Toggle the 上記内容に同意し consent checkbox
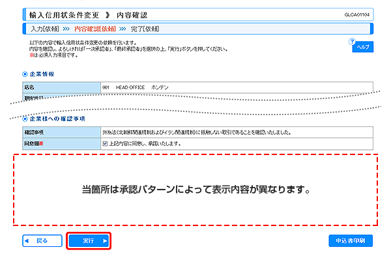Image resolution: width=391 pixels, height=256 pixels. point(105,143)
